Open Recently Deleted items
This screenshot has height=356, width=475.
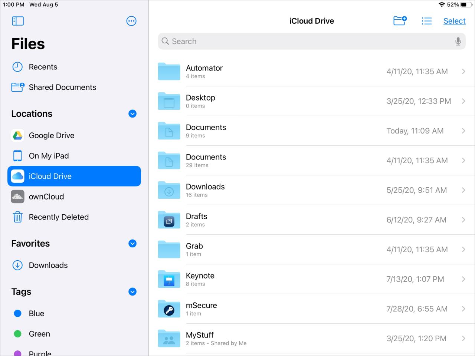point(58,217)
